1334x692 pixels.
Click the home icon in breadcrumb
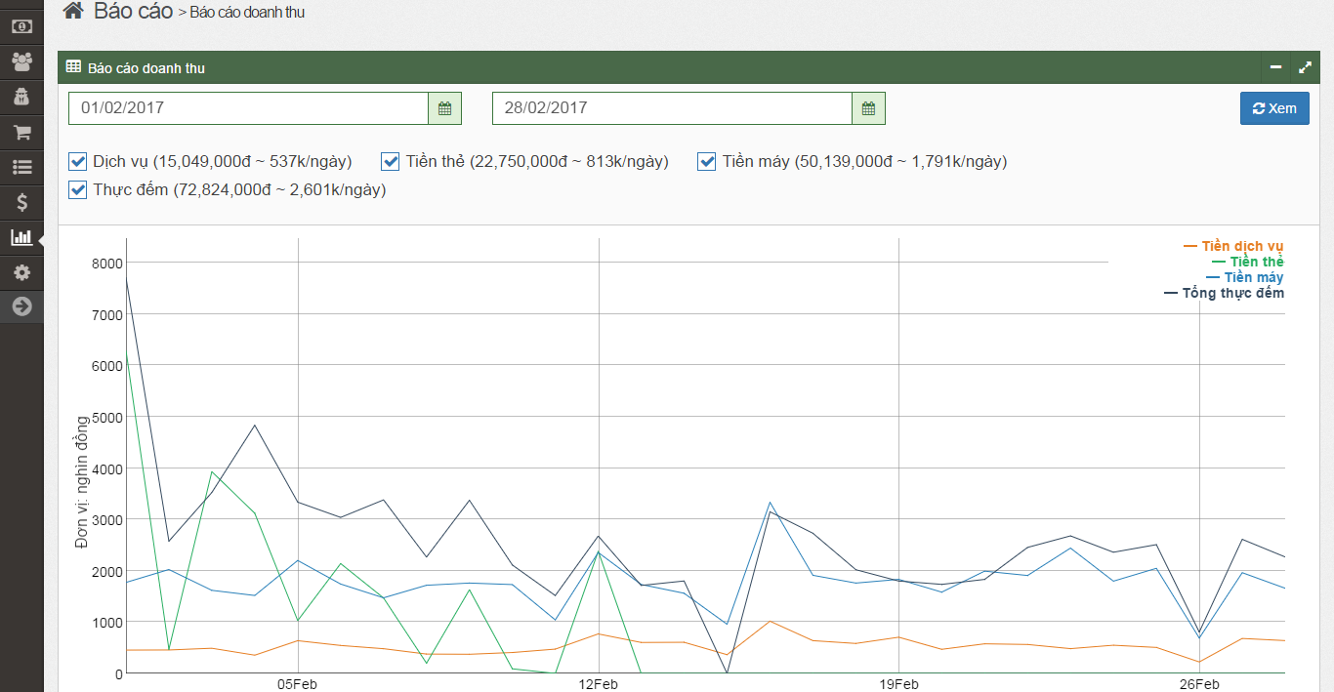[72, 12]
